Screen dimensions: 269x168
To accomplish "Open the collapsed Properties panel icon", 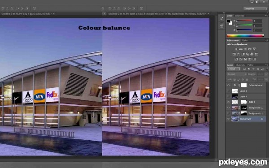I will coord(221,26).
